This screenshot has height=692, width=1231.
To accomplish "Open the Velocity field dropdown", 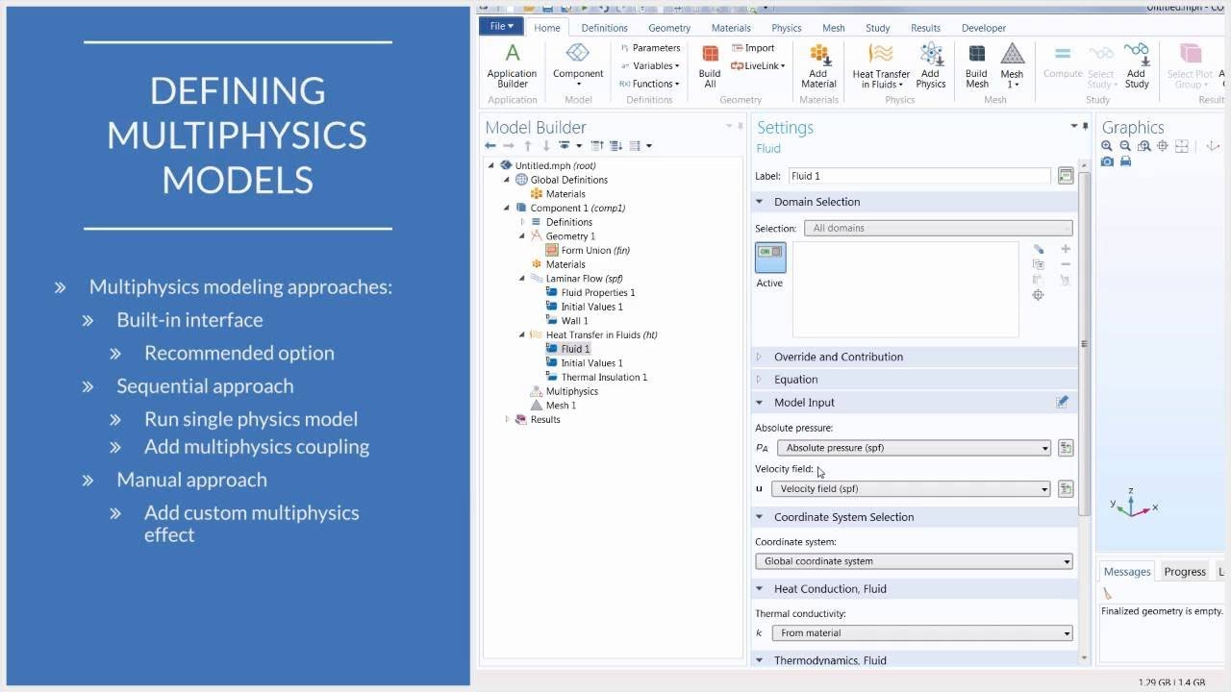I will pos(911,489).
